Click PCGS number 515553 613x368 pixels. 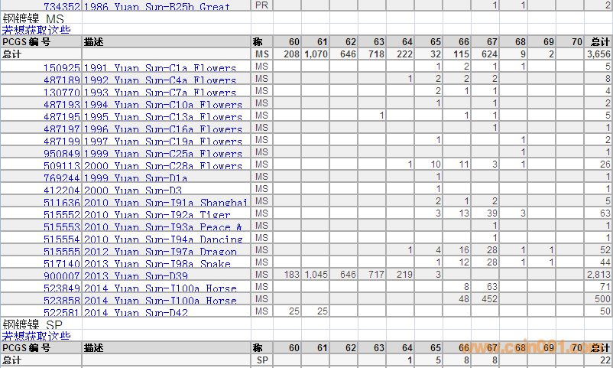[61, 227]
